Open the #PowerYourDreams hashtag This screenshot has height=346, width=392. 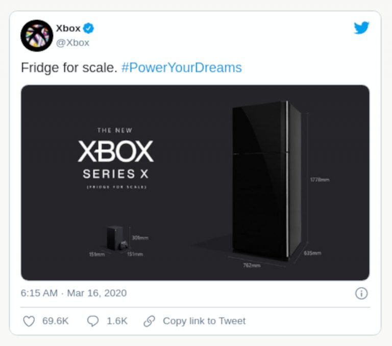point(182,68)
